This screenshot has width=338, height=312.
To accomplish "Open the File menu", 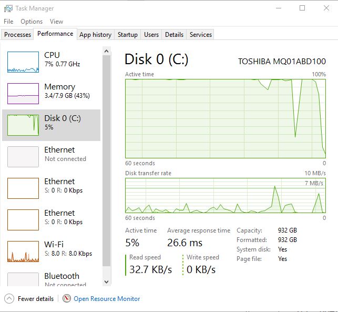I will coord(8,22).
